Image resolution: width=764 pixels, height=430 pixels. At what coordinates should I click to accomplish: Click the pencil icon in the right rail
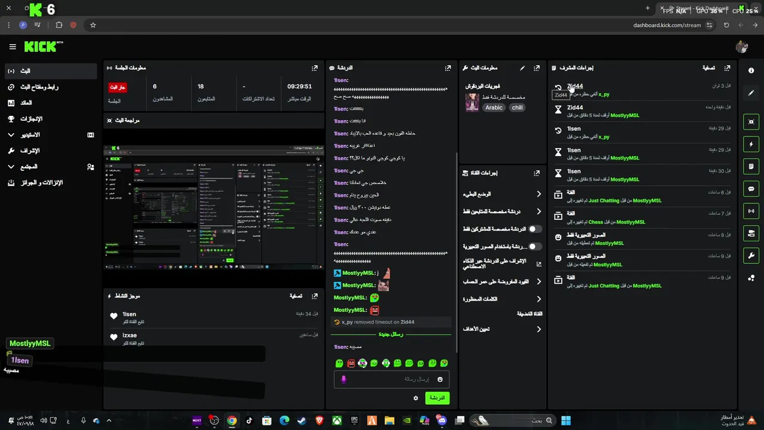click(x=751, y=93)
